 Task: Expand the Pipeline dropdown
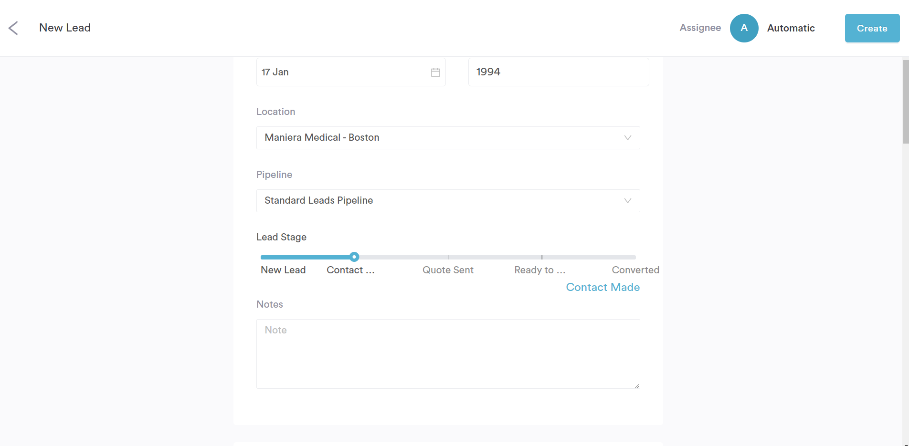[x=448, y=201]
